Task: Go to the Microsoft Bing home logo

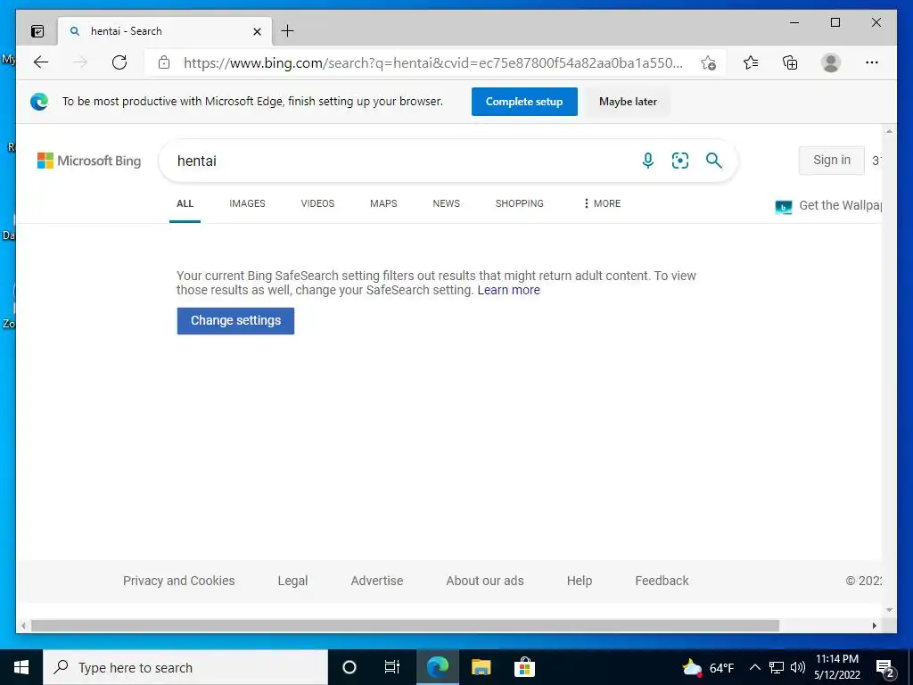Action: (89, 161)
